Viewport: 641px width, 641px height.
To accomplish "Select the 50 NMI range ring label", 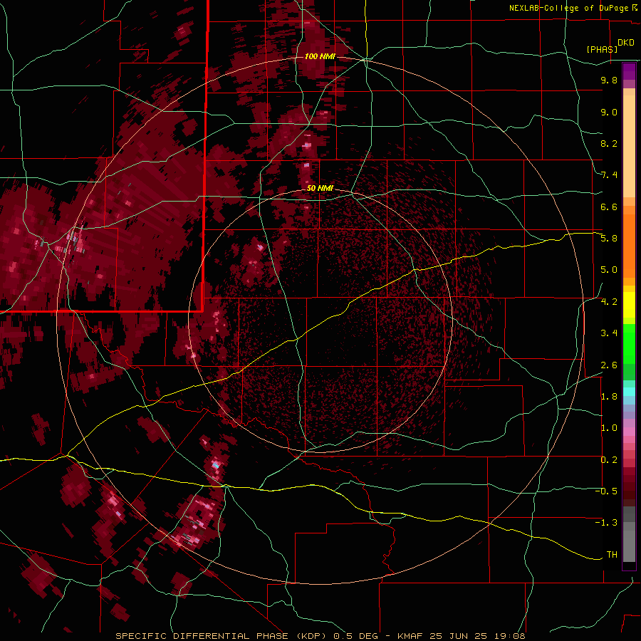I will pyautogui.click(x=320, y=189).
